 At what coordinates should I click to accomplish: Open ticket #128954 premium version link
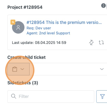pyautogui.click(x=64, y=22)
